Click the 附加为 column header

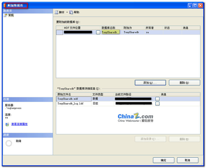point(133,28)
